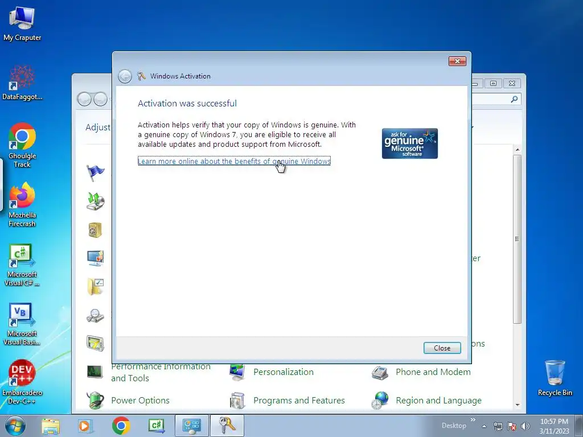Click the Personalization monitor icon
Screen dimensions: 583x437
237,372
